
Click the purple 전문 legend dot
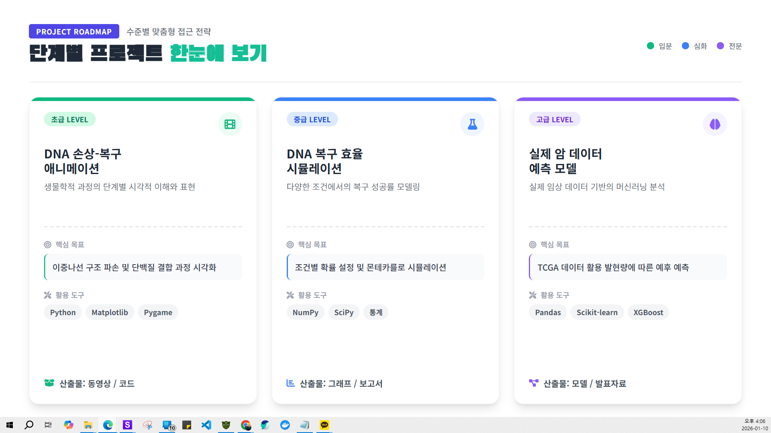coord(720,46)
